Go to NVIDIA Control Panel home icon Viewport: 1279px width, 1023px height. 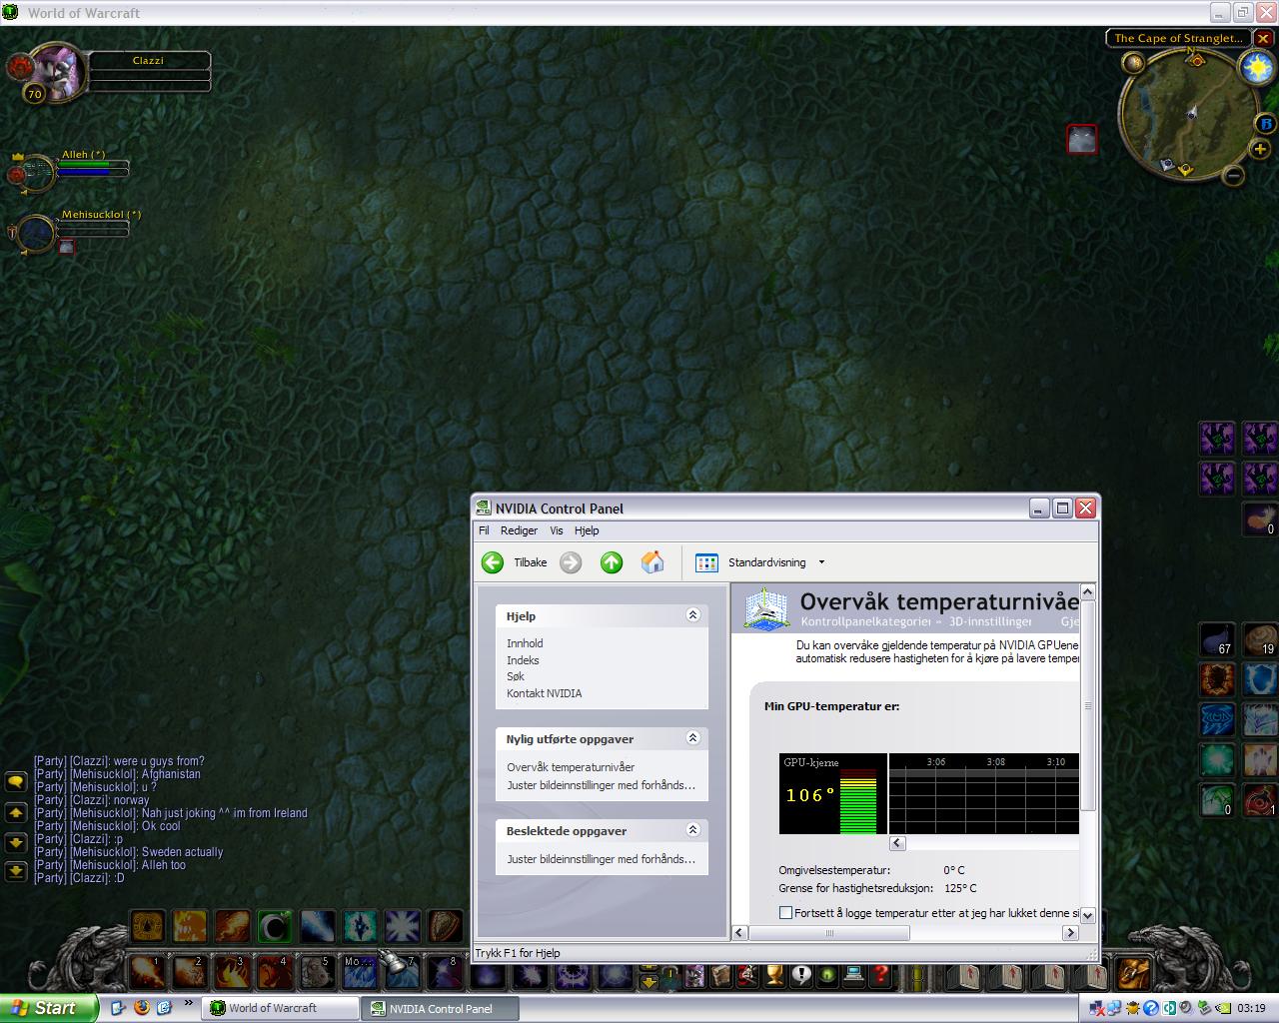pyautogui.click(x=652, y=562)
